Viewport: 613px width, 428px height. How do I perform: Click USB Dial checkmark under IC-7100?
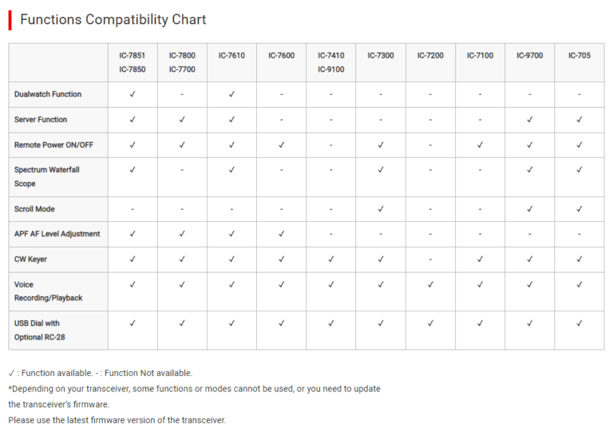pyautogui.click(x=480, y=323)
